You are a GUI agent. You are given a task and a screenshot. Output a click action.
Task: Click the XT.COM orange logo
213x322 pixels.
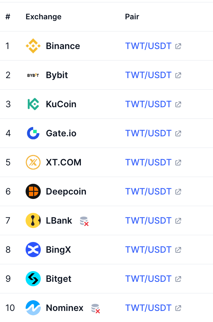33,162
